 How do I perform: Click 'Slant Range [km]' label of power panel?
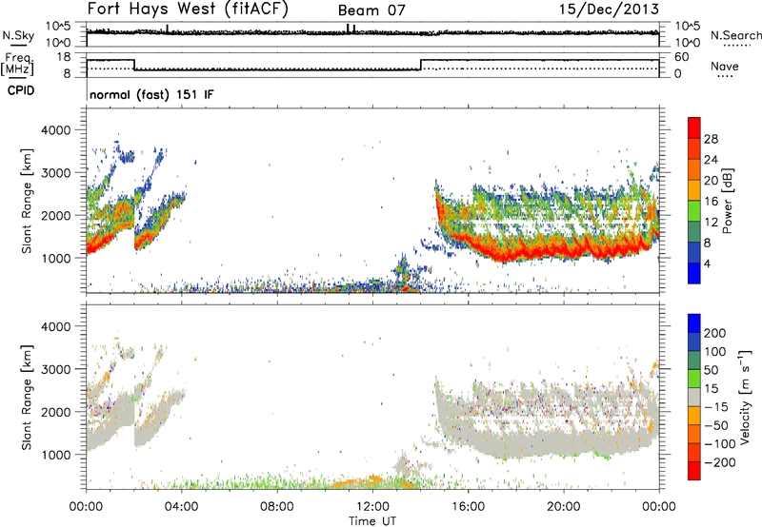click(x=27, y=201)
